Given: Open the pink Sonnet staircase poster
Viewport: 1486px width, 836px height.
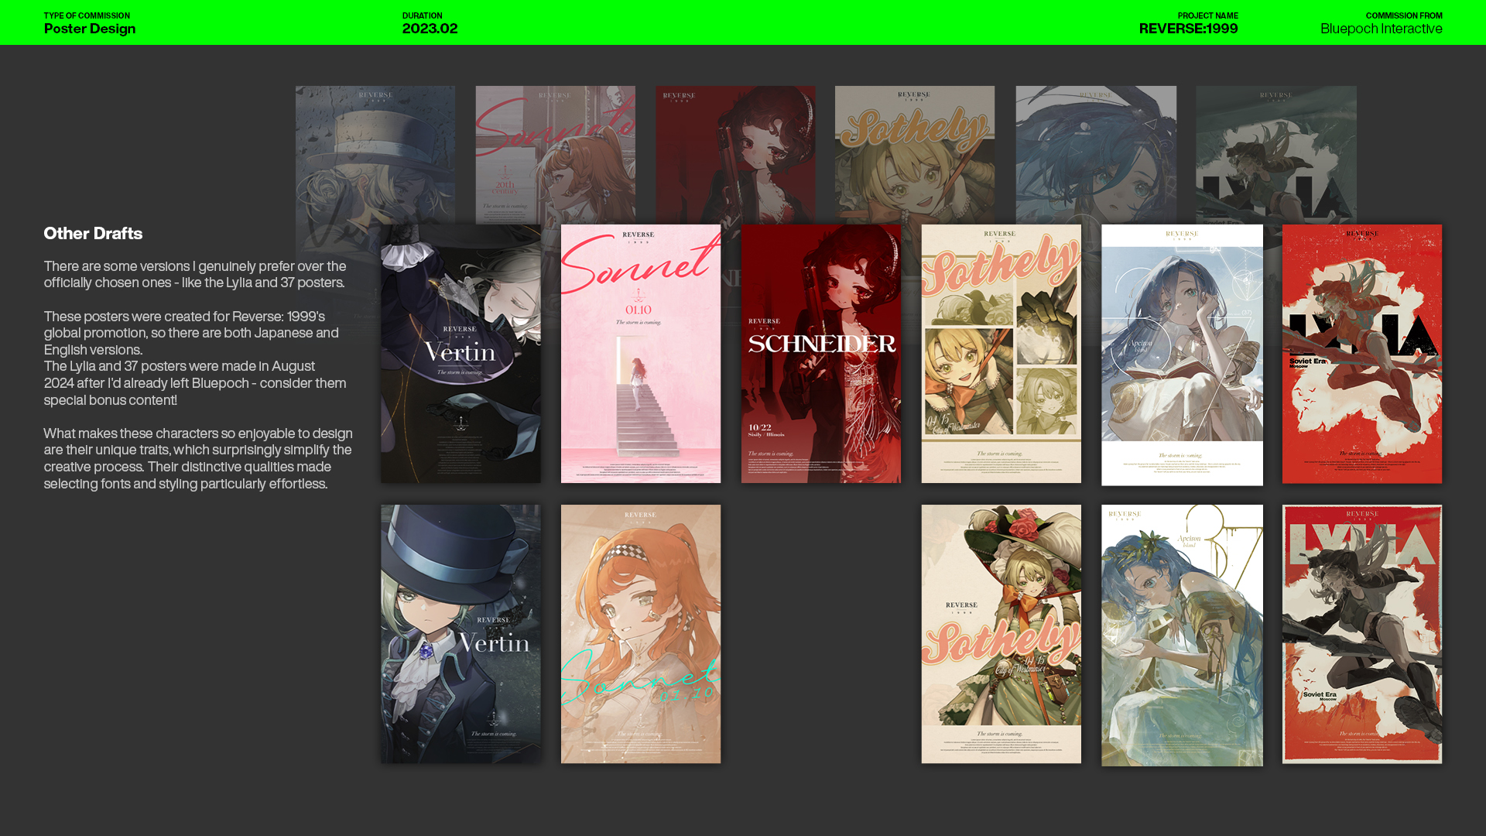Looking at the screenshot, I should point(641,354).
